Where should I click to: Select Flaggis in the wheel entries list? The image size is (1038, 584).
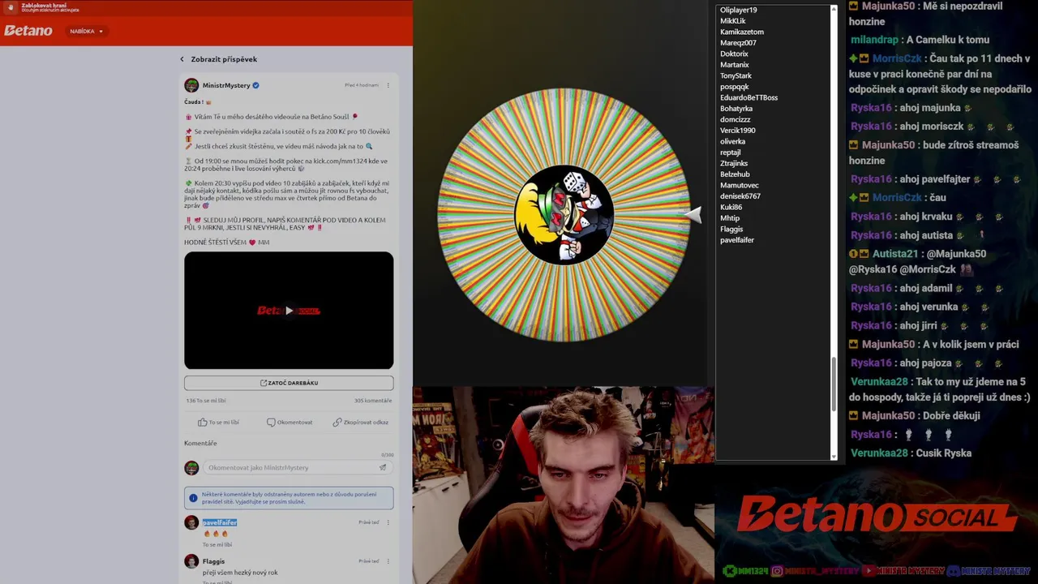731,229
